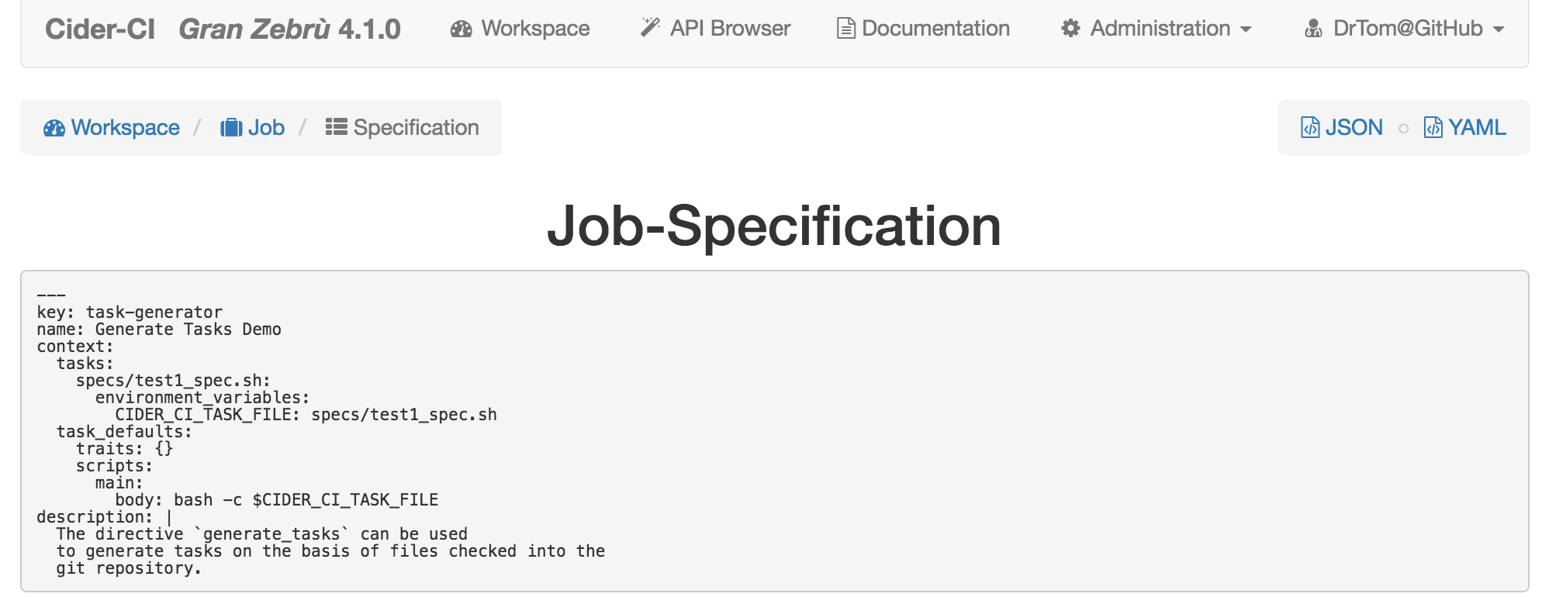The image size is (1542, 597).
Task: Click the YAML file code icon
Action: tap(1433, 127)
